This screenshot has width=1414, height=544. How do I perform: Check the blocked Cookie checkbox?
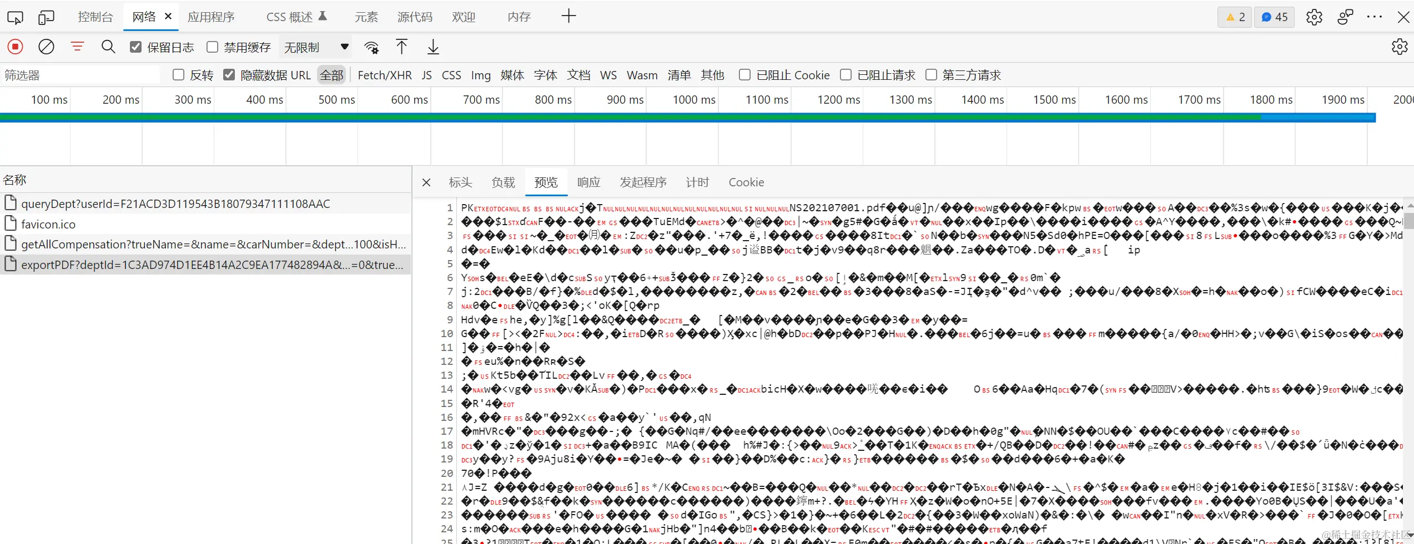[x=745, y=75]
